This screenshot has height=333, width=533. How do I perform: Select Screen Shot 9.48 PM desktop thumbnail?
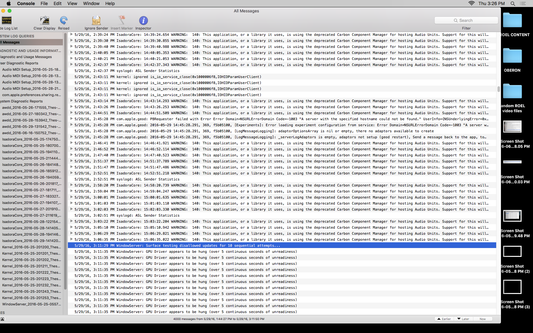pos(512,216)
